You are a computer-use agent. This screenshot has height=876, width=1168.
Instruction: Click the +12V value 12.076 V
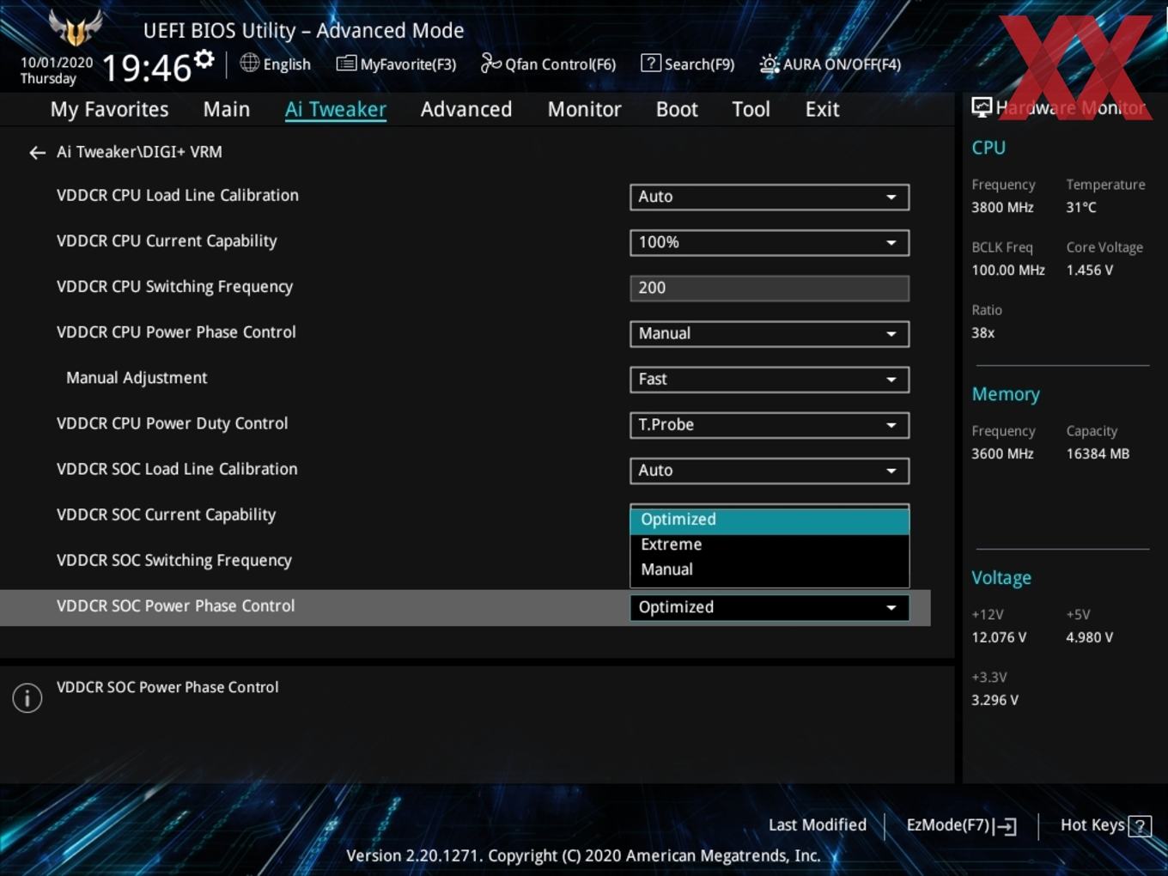[x=999, y=637]
